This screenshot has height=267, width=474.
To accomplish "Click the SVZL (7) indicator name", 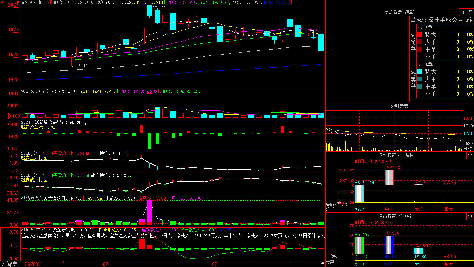I will pyautogui.click(x=30, y=153).
